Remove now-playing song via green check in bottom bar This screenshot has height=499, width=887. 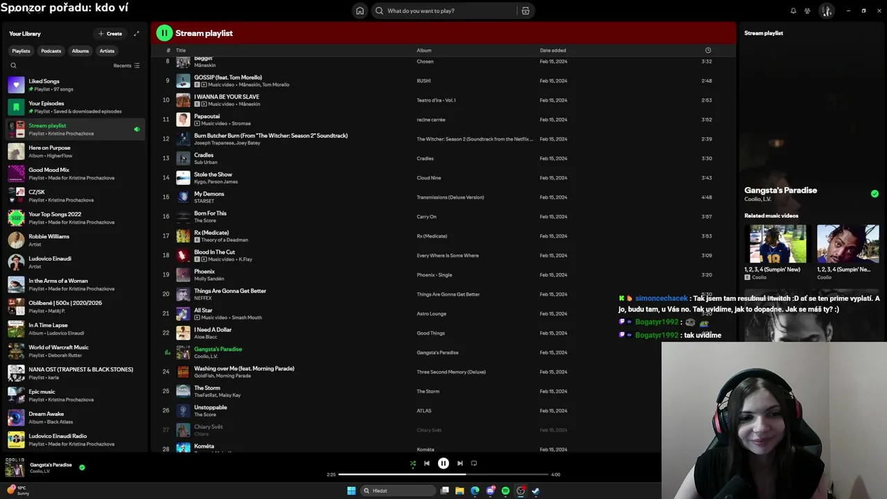82,468
